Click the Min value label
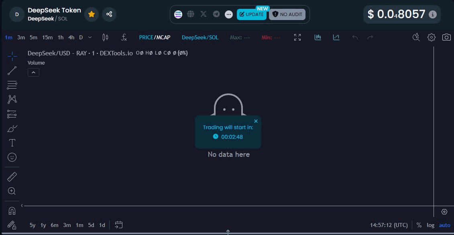454x235 pixels. click(x=271, y=37)
